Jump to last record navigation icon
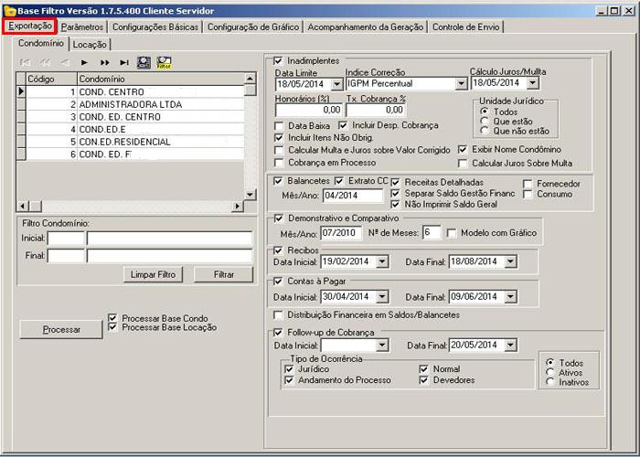Viewport: 640px width, 457px height. click(x=123, y=62)
